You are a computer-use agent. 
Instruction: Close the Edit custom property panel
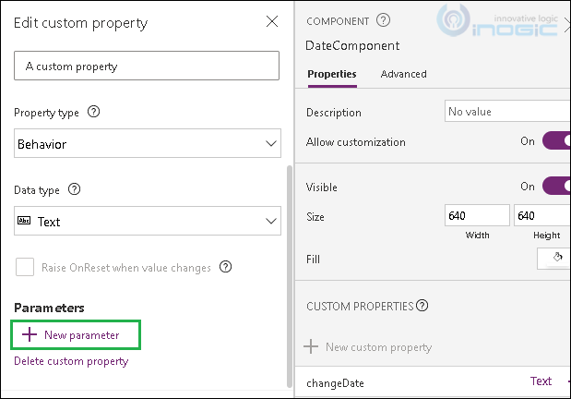[x=272, y=21]
